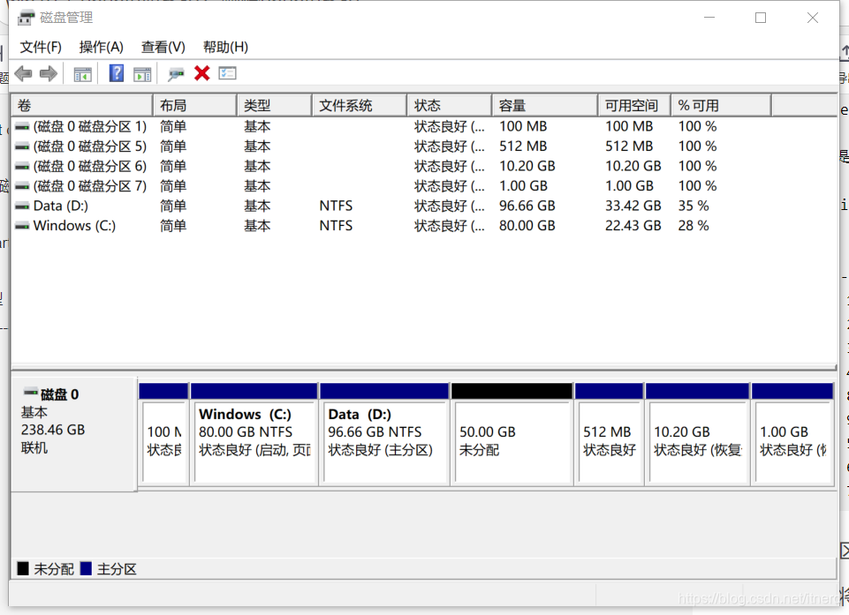The image size is (849, 615).
Task: Sort by the 卷 column header
Action: [82, 105]
